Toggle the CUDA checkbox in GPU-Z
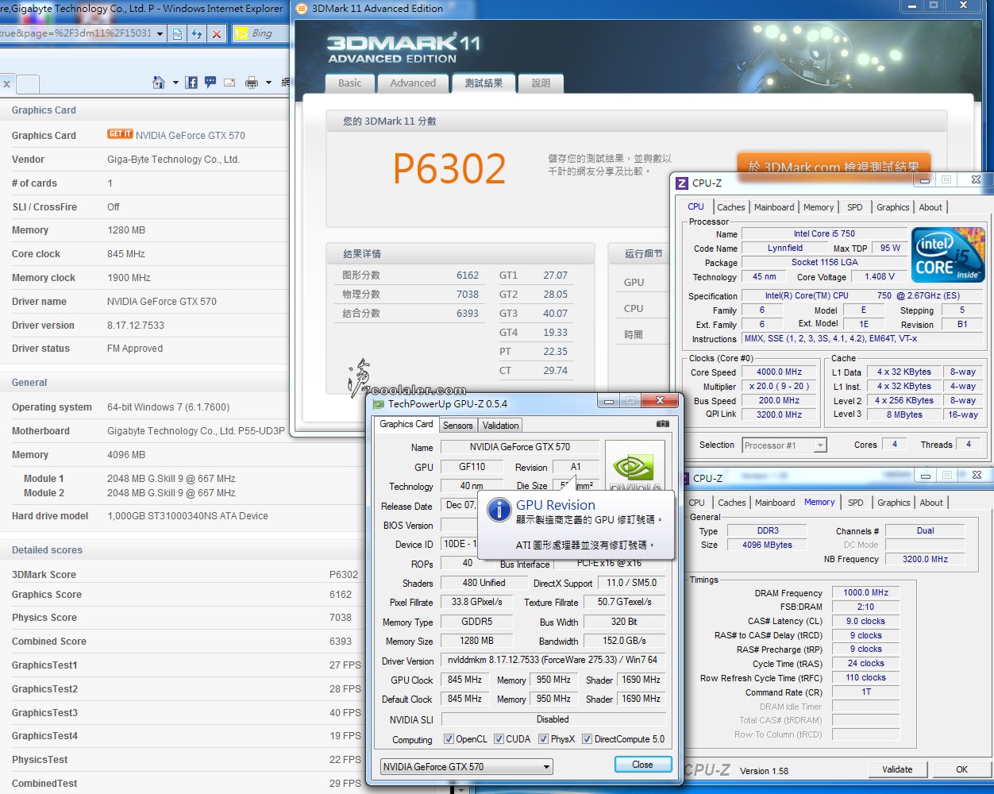Viewport: 994px width, 794px height. pyautogui.click(x=499, y=739)
